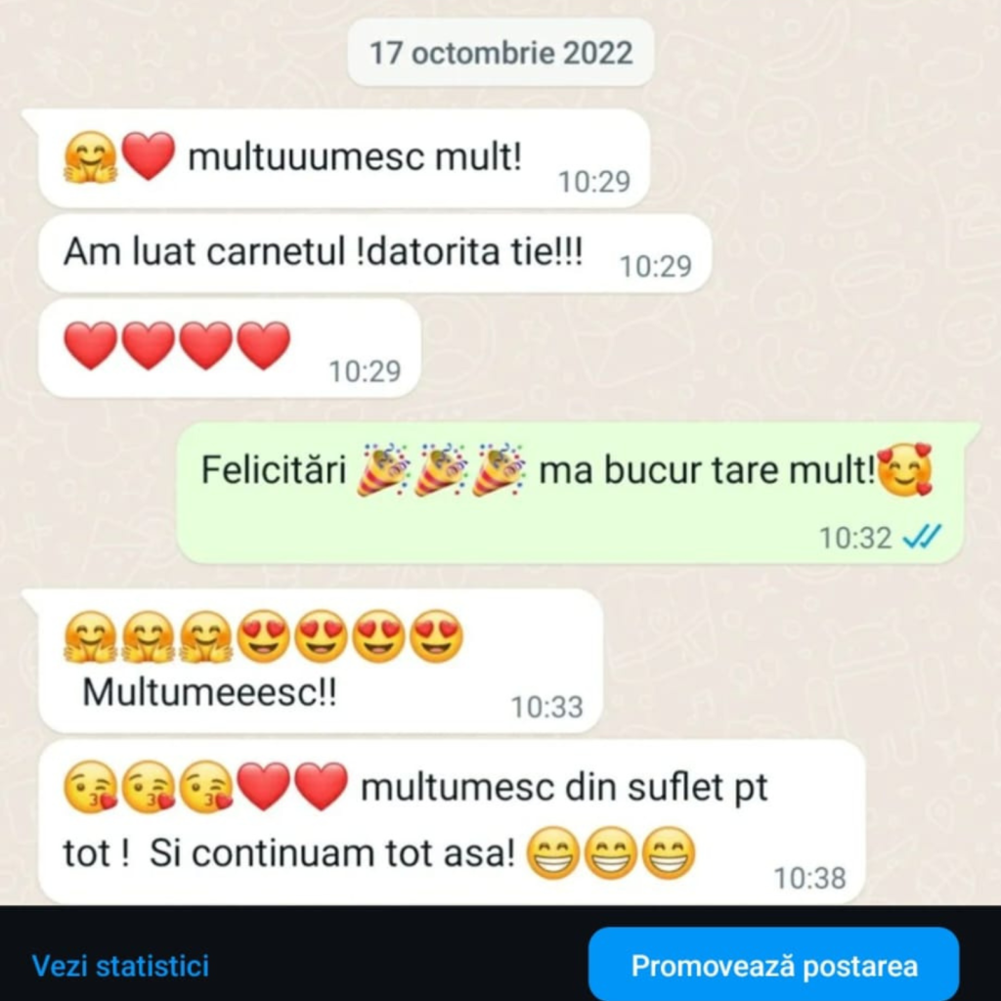Open the Vezi statistici link

(120, 965)
